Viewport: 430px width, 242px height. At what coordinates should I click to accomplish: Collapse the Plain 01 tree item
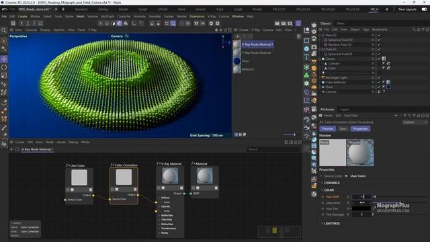point(320,49)
